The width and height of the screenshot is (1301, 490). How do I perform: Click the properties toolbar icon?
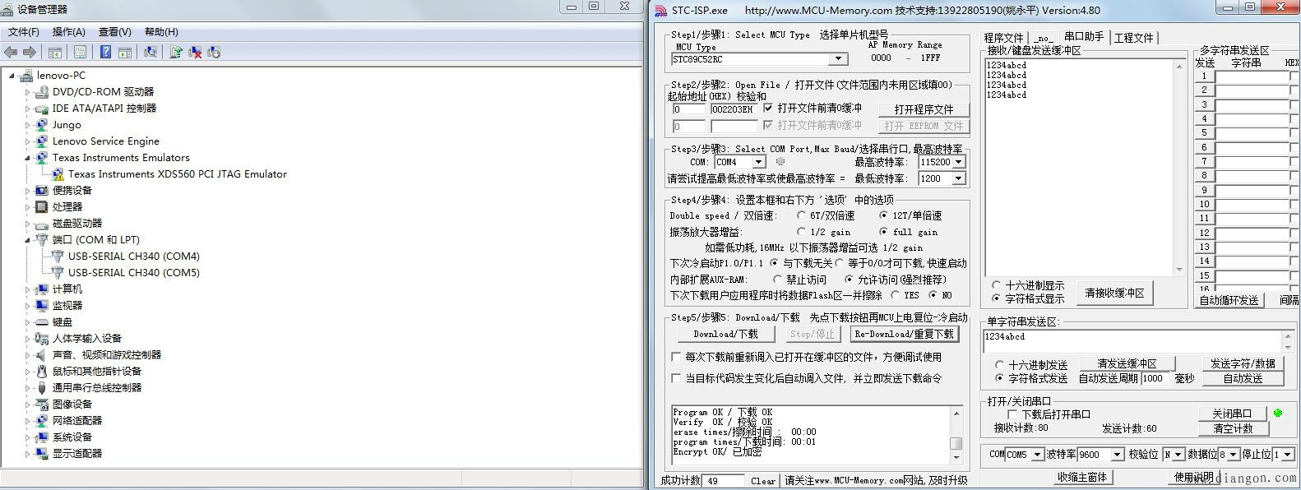point(80,52)
